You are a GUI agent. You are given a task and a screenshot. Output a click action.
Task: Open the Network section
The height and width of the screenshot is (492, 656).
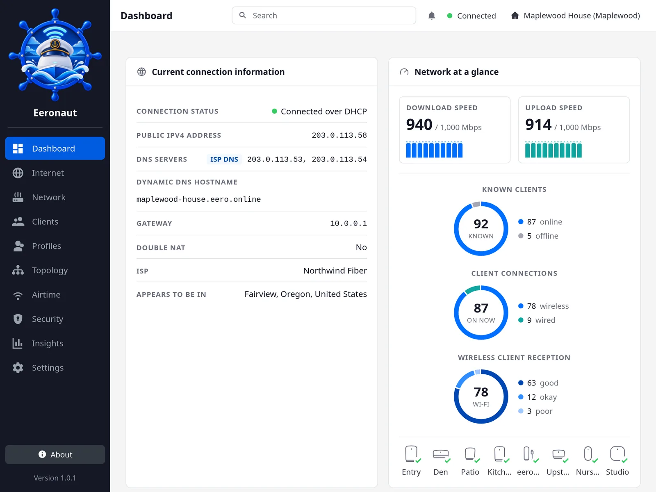click(55, 197)
